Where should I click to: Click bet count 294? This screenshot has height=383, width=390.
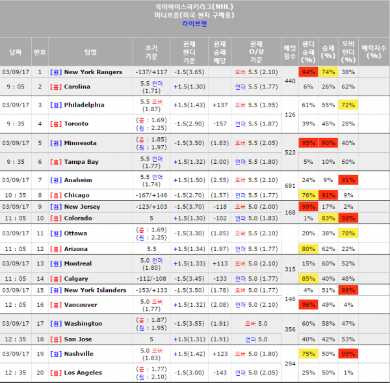290,364
